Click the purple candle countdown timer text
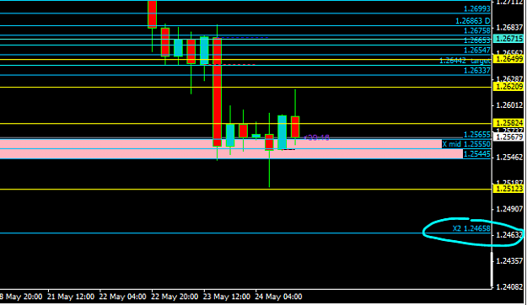 (316, 137)
